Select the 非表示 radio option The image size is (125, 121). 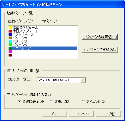(x=51, y=102)
